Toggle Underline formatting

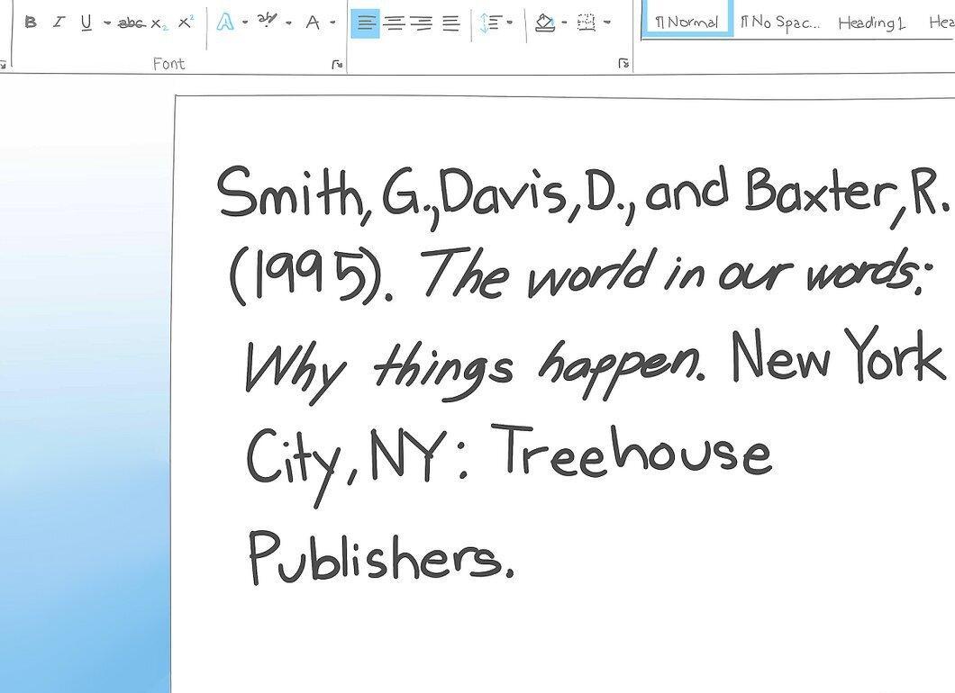point(86,22)
